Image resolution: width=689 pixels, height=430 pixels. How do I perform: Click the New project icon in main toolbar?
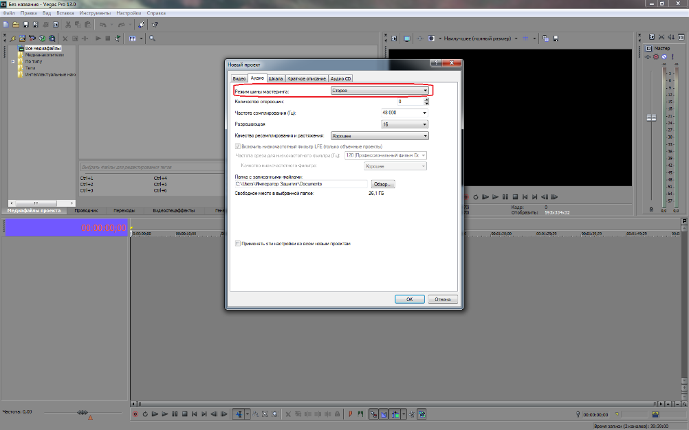[x=6, y=25]
